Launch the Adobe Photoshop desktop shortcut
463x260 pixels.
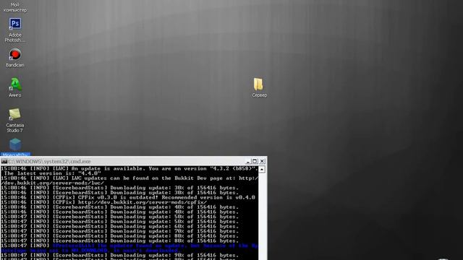15,30
